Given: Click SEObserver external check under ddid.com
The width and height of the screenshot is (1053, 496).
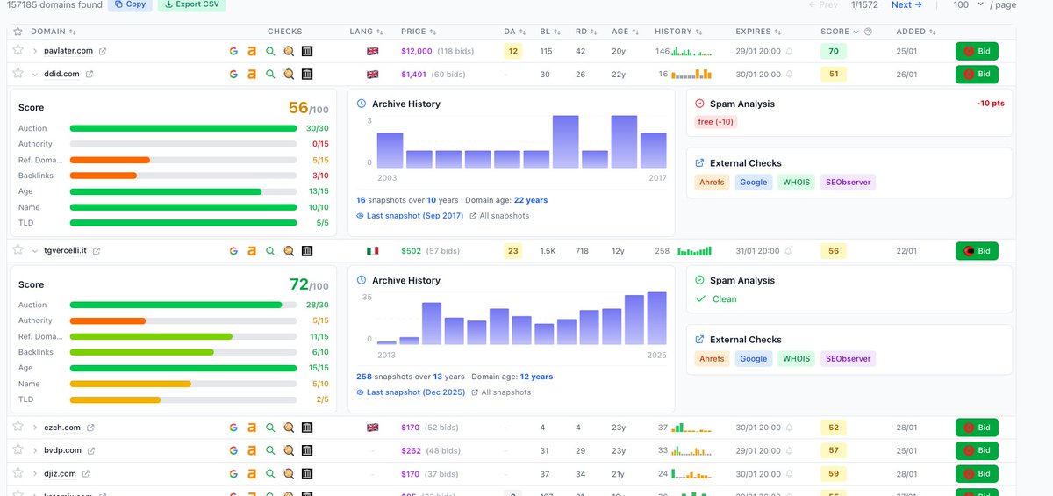Looking at the screenshot, I should (848, 182).
